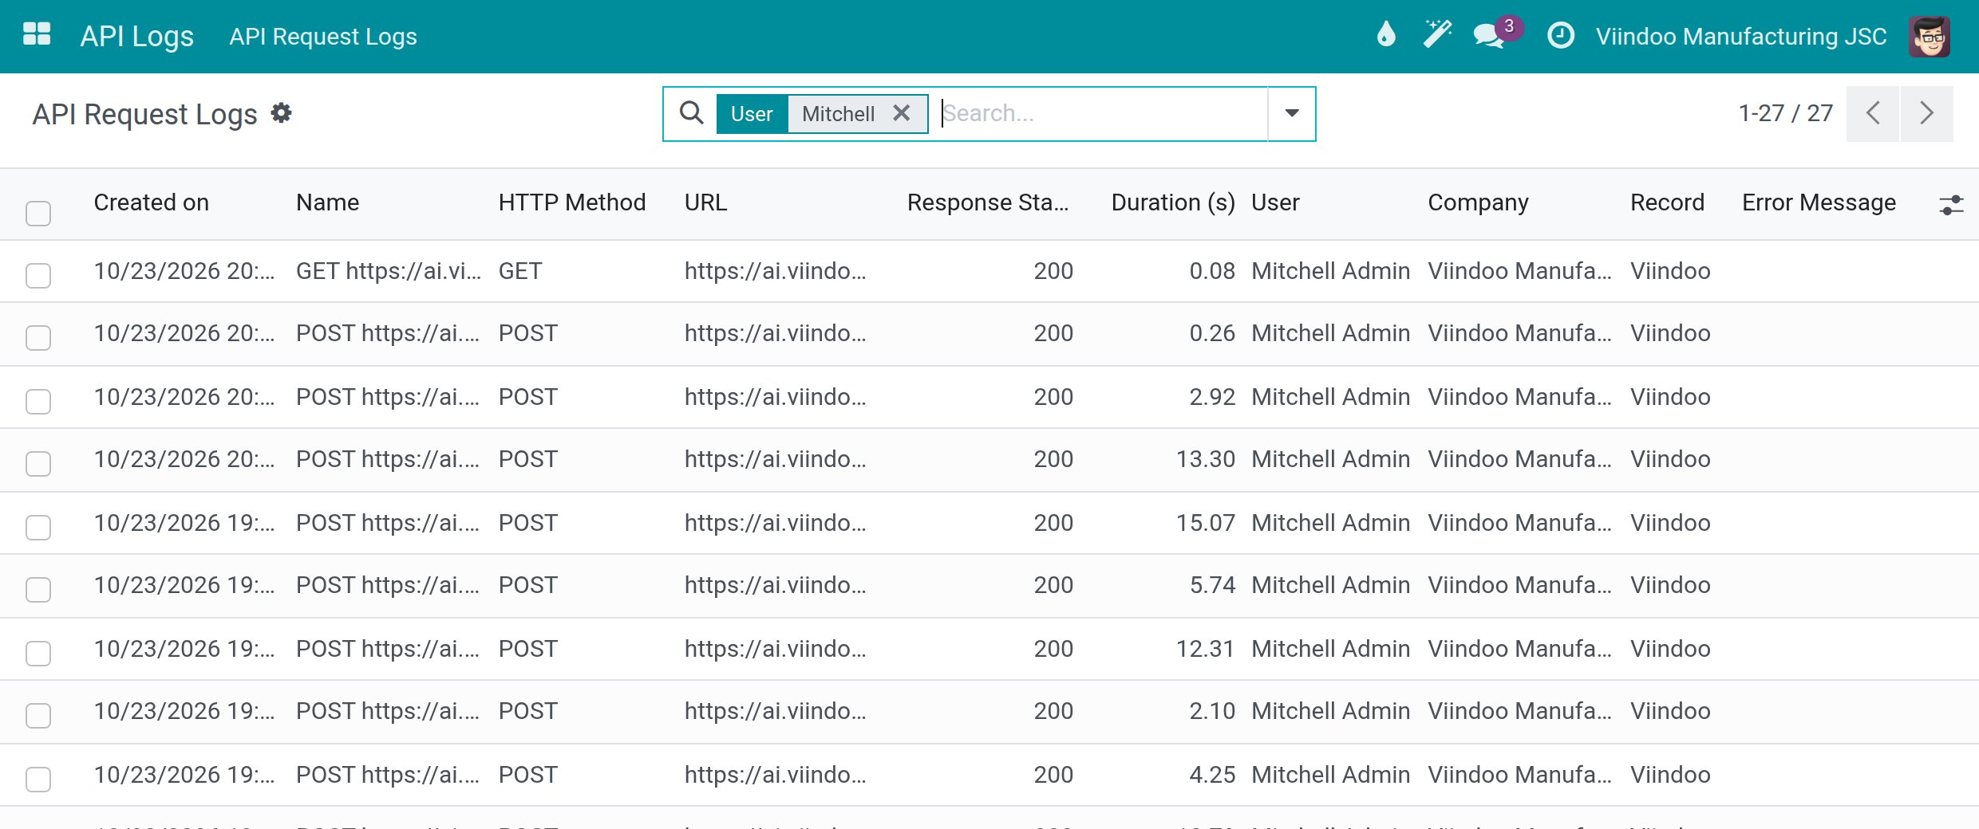Viewport: 1979px width, 829px height.
Task: Sort by the Company column header
Action: 1478,202
